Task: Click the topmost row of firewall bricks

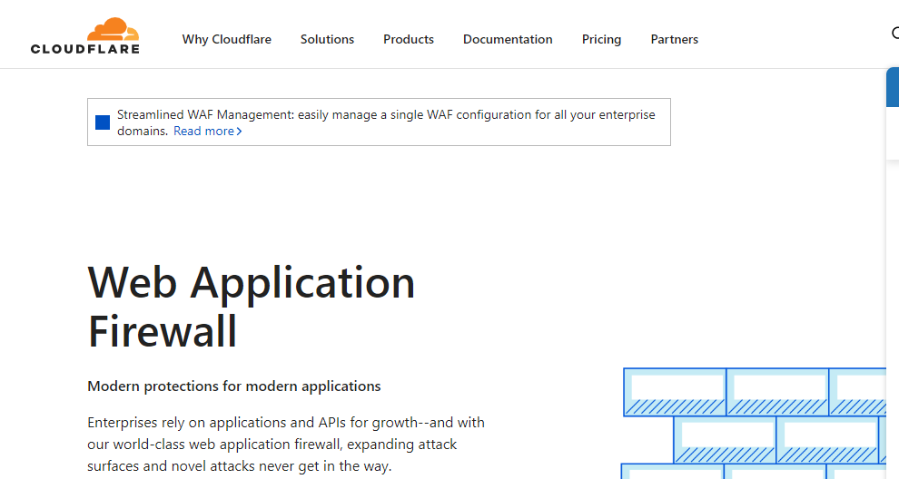Action: point(756,392)
